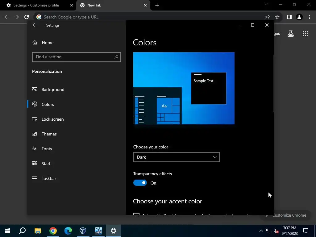Image resolution: width=316 pixels, height=237 pixels.
Task: Click Chrome forward navigation arrow
Action: (17, 17)
